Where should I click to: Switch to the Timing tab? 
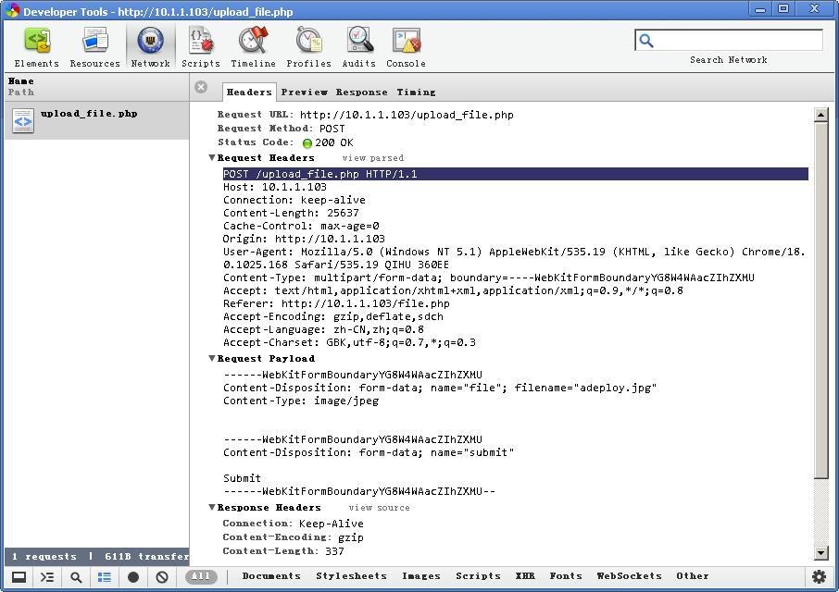point(417,92)
